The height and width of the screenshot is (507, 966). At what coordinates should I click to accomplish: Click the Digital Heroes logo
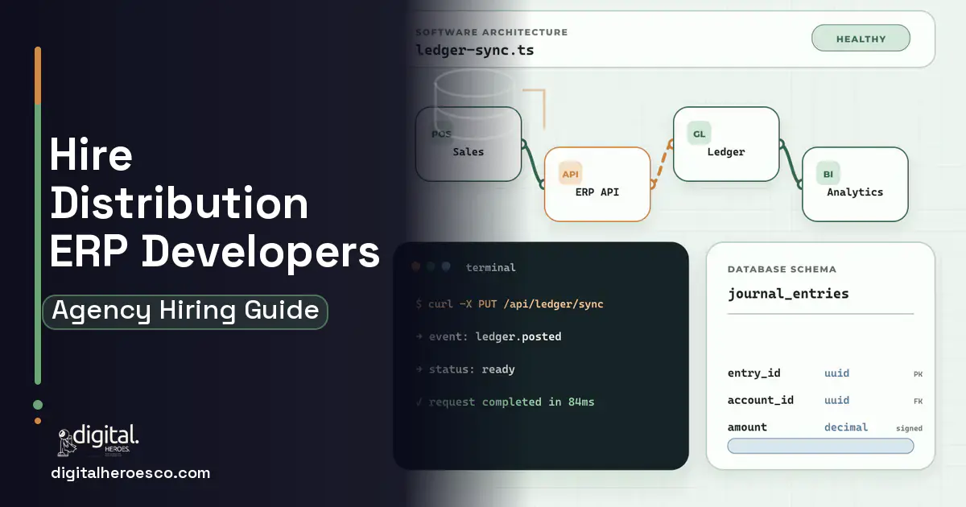[x=98, y=439]
